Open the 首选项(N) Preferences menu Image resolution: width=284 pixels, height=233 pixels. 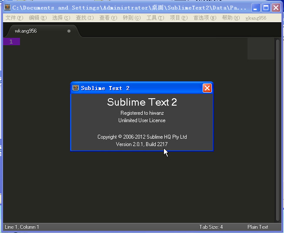pos(205,18)
